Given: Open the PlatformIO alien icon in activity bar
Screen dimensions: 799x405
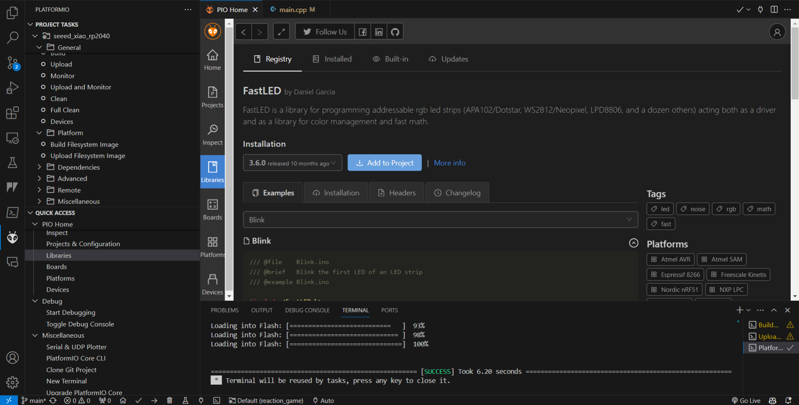Looking at the screenshot, I should coord(12,238).
